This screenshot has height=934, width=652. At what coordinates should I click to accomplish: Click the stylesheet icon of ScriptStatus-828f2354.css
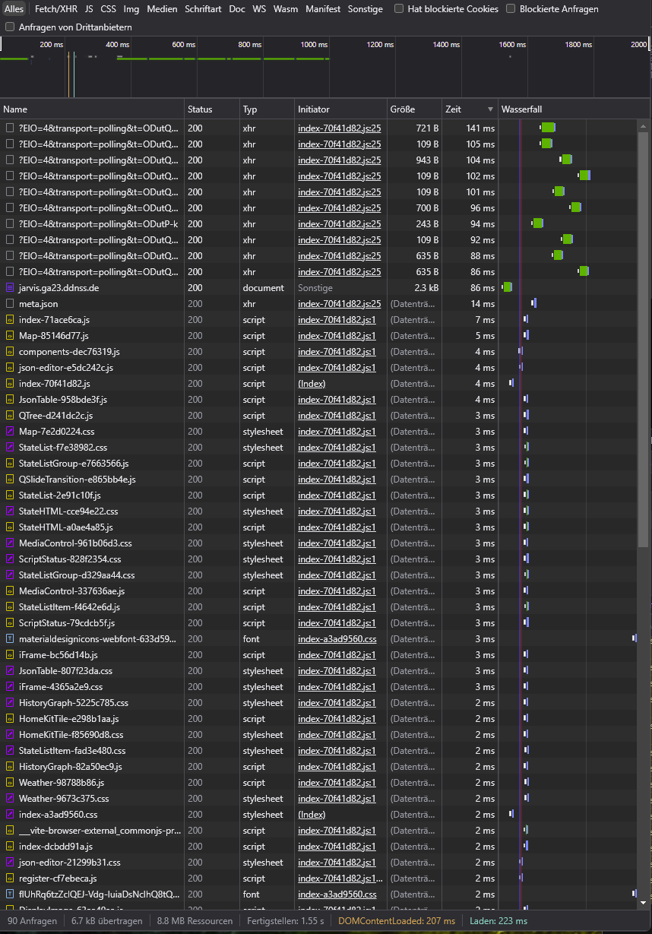10,559
